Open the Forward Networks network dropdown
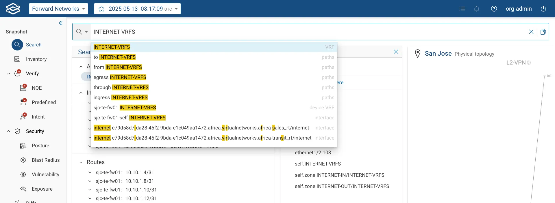The width and height of the screenshot is (555, 203). (x=58, y=9)
